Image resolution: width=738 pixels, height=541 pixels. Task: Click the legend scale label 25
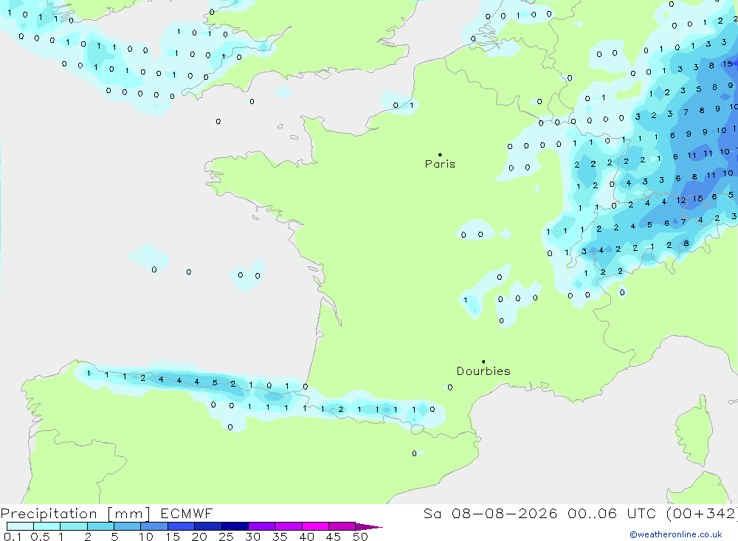[x=226, y=537]
